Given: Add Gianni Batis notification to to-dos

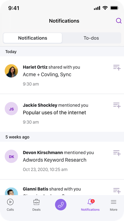Looking at the screenshot, I should [x=117, y=191].
